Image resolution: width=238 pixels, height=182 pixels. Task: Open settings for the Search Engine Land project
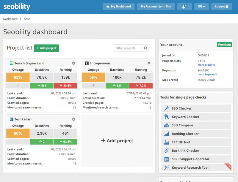click(x=73, y=63)
